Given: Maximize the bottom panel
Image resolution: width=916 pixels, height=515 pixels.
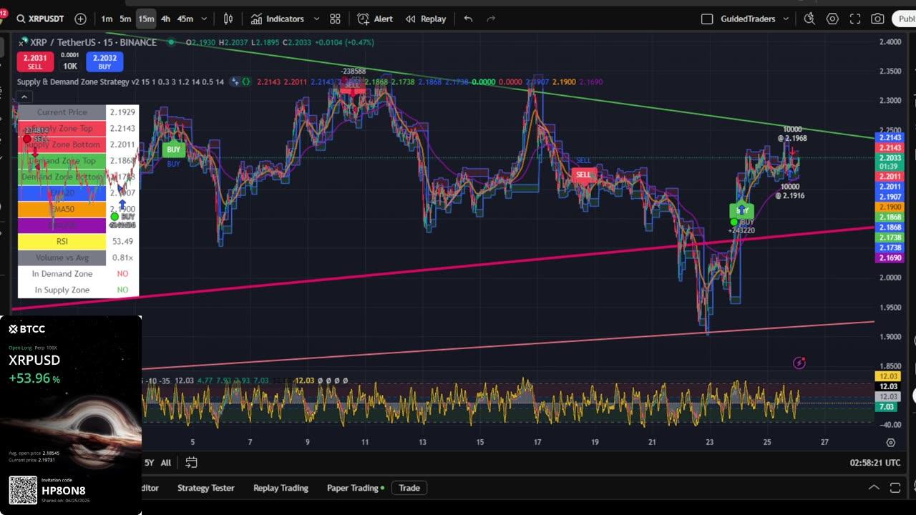Looking at the screenshot, I should coord(895,488).
